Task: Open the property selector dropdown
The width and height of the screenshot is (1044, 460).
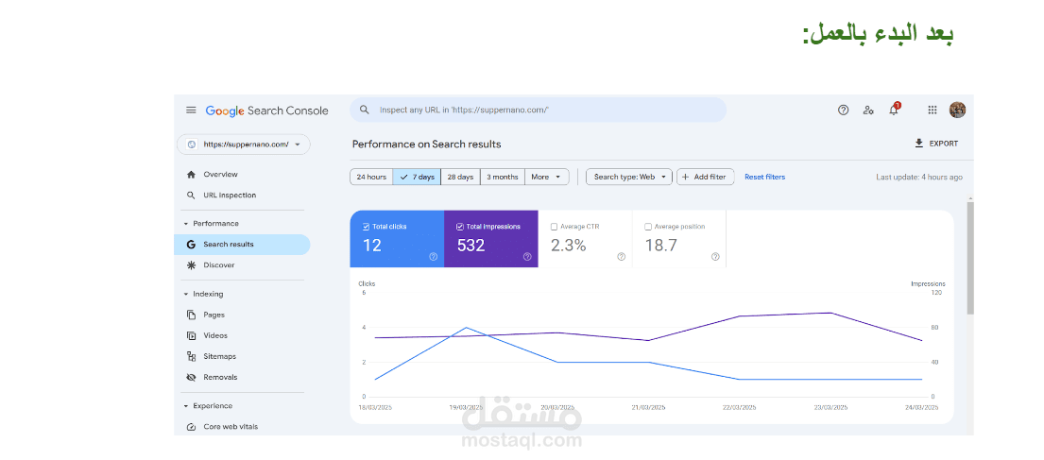Action: [243, 145]
